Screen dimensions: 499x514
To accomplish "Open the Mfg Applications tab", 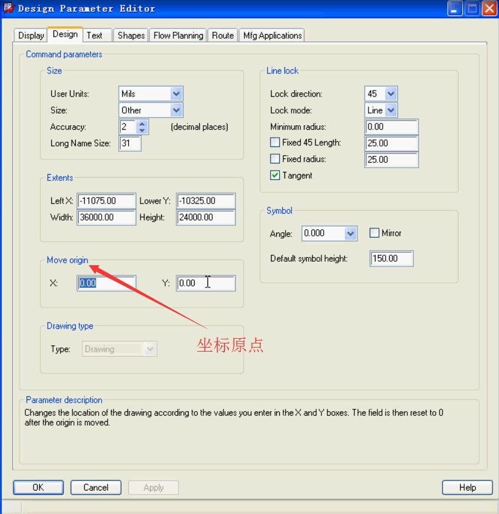I will click(272, 35).
